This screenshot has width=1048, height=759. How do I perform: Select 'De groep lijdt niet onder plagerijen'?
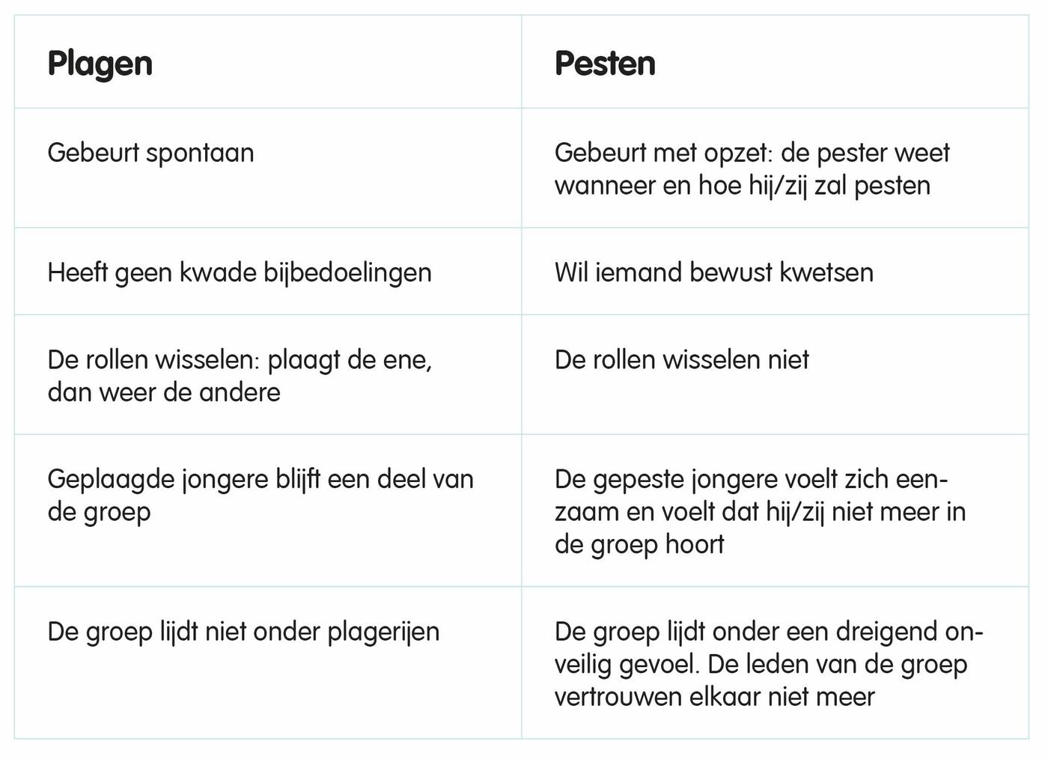(x=243, y=632)
